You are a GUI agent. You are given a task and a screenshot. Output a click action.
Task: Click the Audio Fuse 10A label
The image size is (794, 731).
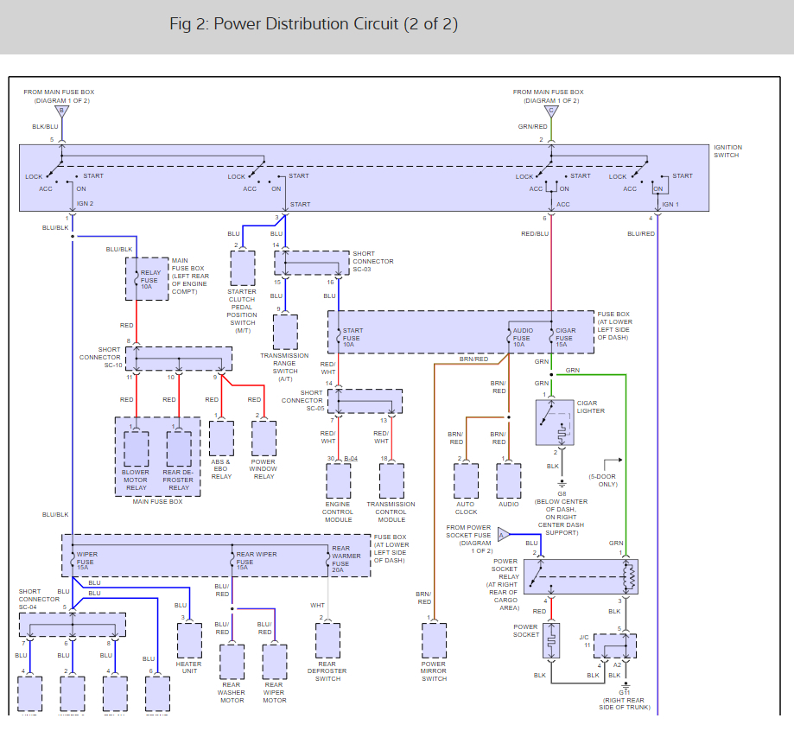pyautogui.click(x=523, y=337)
